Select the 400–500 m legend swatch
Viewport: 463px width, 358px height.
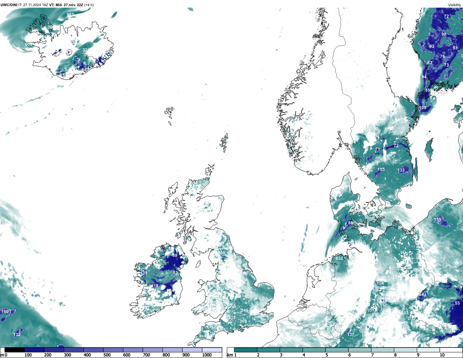[93, 350]
